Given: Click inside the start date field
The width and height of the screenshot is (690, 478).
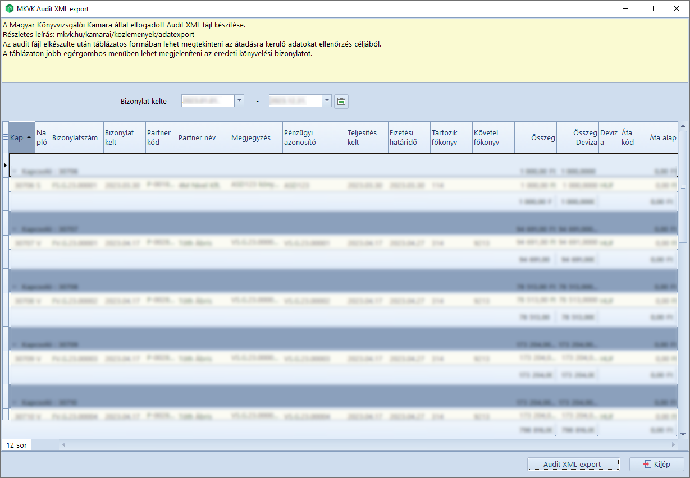Looking at the screenshot, I should click(207, 101).
